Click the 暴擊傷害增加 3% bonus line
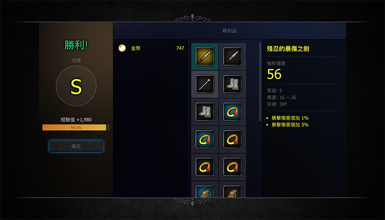Screen dimensions: 385x220 point(290,125)
